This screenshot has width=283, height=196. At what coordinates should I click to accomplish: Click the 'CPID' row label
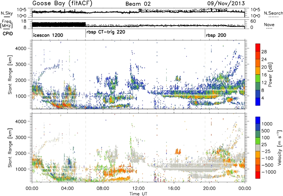click(x=8, y=34)
